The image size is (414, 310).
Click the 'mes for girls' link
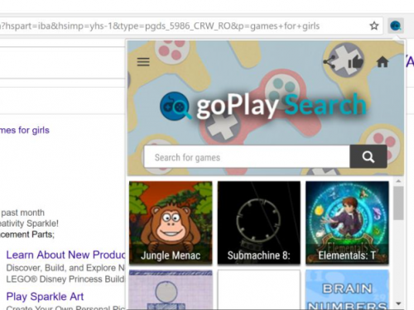(x=25, y=130)
